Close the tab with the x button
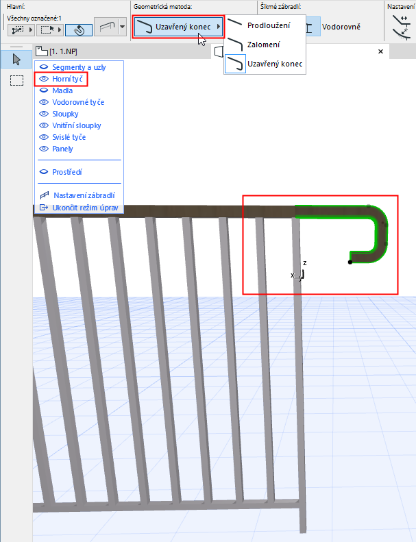This screenshot has width=416, height=542. pyautogui.click(x=381, y=51)
